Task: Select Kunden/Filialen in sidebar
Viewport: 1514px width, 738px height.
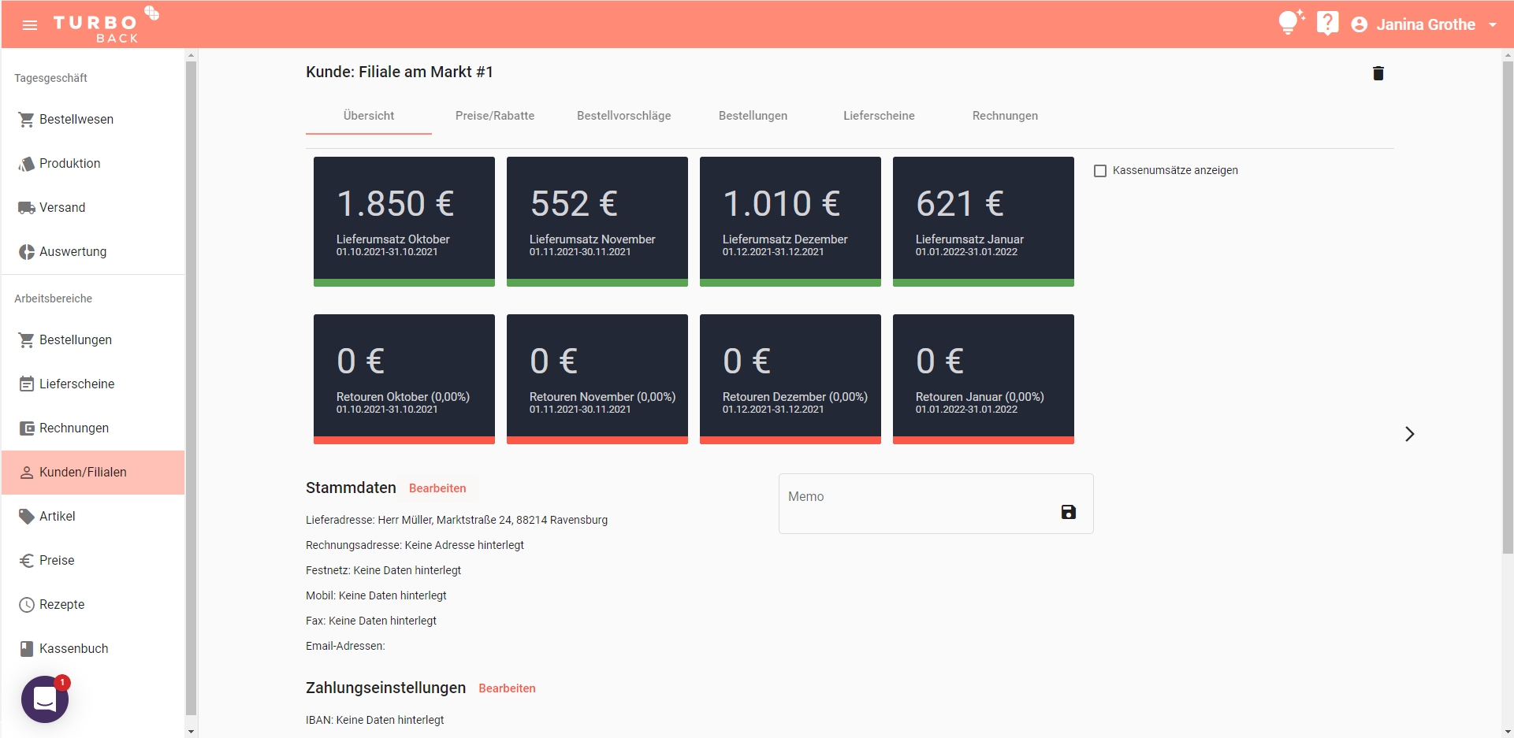Action: pos(93,473)
